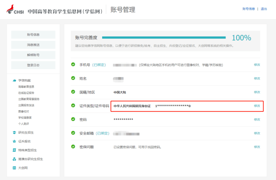Click the 大创网 icon
276x180 pixels.
coord(14,168)
